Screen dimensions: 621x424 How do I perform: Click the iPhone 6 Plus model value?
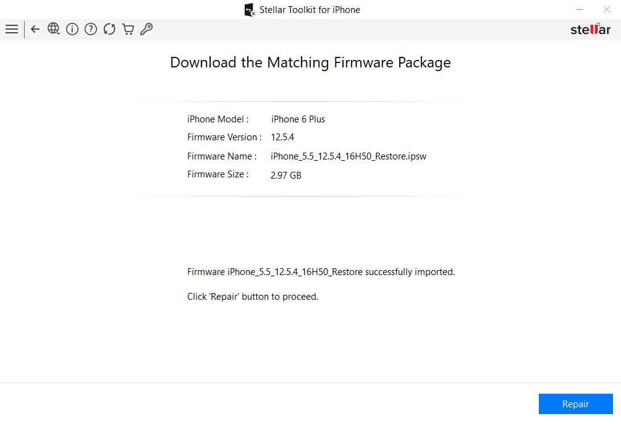[298, 119]
